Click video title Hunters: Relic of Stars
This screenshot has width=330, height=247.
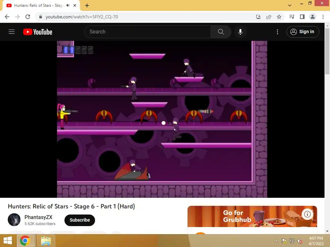click(71, 206)
